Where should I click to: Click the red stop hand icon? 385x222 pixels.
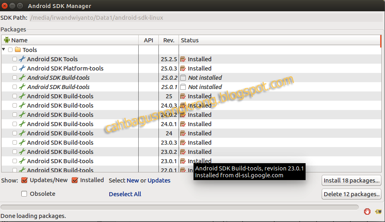(367, 211)
